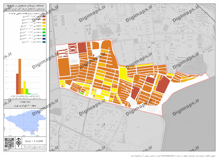Click the short amber bar in the histogram
This screenshot has height=157, width=219.
tap(22, 91)
